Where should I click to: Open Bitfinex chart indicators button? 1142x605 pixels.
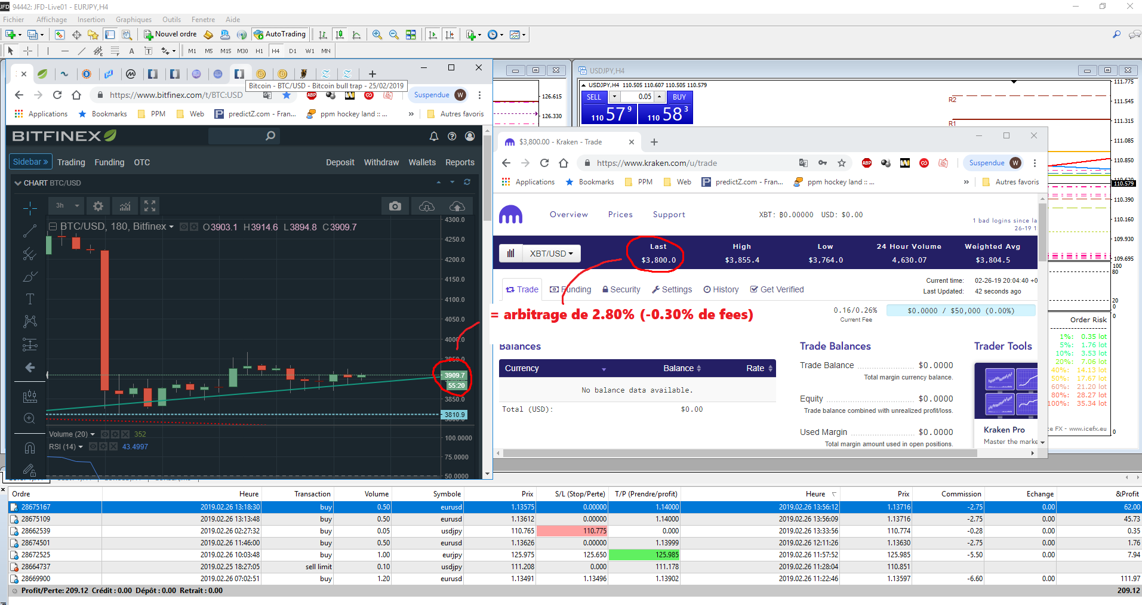tap(125, 206)
